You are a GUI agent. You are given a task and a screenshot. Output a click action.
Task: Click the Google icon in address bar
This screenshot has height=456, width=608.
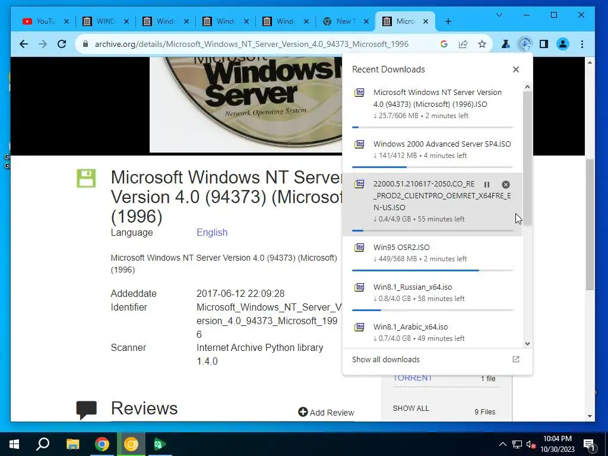(x=444, y=44)
